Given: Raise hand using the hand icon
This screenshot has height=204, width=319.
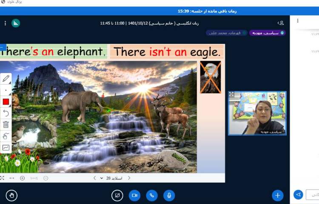Looking at the screenshot, I should (11, 195).
